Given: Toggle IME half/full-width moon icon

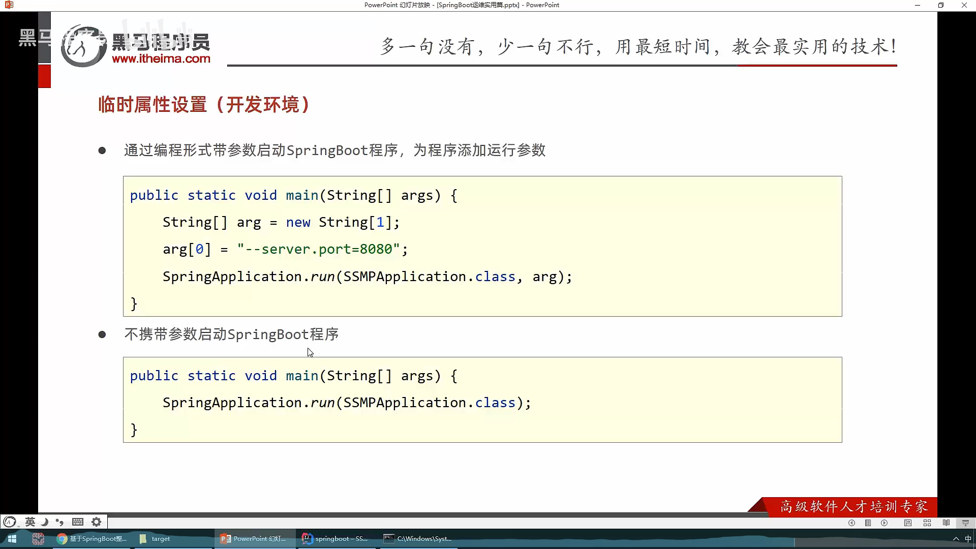Looking at the screenshot, I should tap(45, 522).
